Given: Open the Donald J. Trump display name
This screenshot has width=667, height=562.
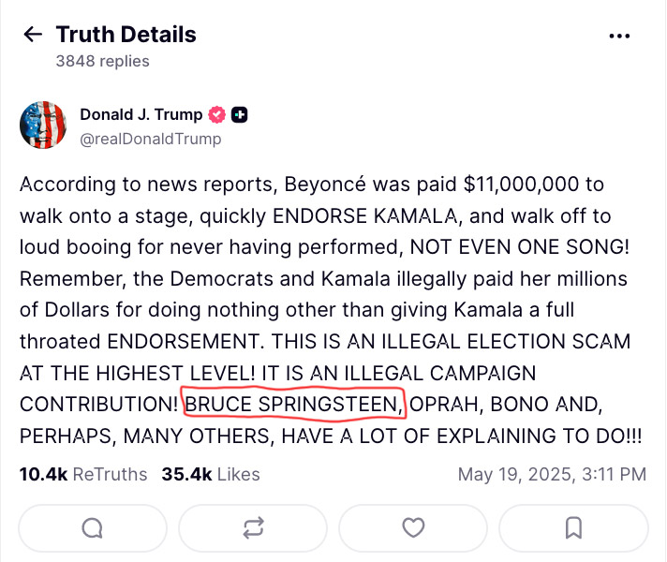Looking at the screenshot, I should [x=141, y=115].
